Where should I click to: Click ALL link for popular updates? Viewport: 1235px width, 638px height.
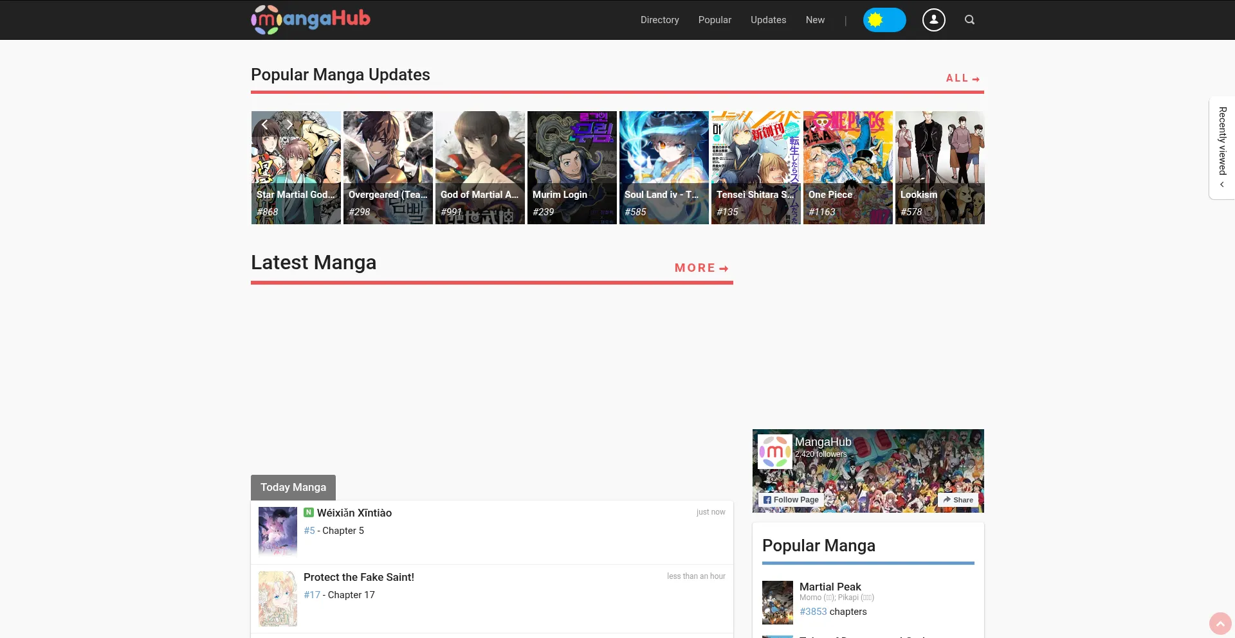tap(962, 78)
